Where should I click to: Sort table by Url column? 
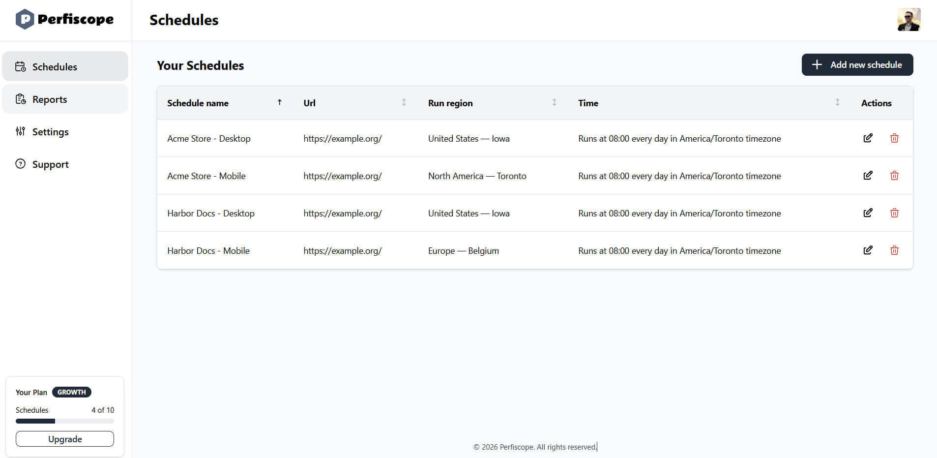click(404, 102)
